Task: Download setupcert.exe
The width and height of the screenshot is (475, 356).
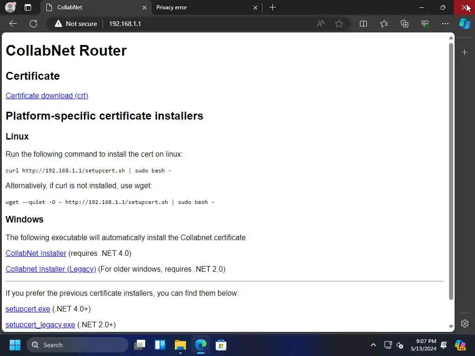Action: (x=28, y=309)
